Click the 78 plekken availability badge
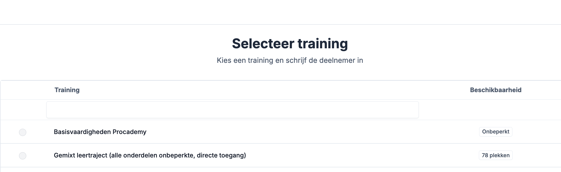561x172 pixels. 495,155
